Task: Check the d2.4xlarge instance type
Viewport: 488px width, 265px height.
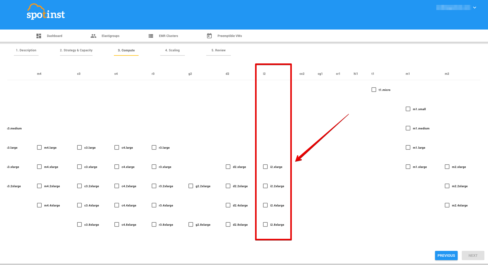Action: click(228, 205)
